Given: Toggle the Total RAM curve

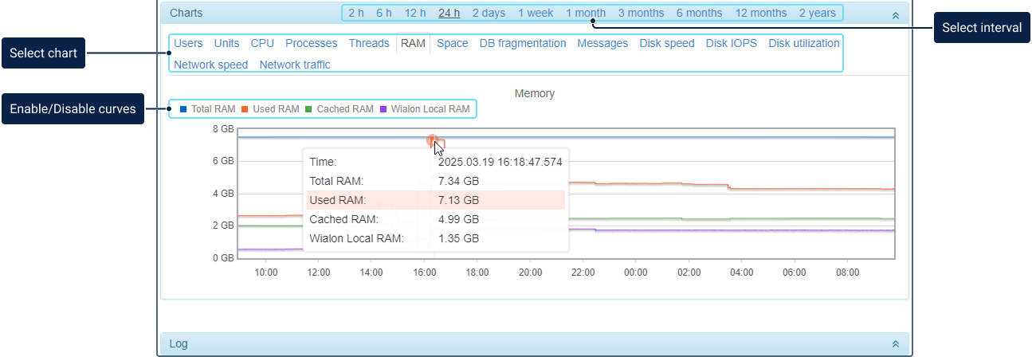Looking at the screenshot, I should point(213,109).
